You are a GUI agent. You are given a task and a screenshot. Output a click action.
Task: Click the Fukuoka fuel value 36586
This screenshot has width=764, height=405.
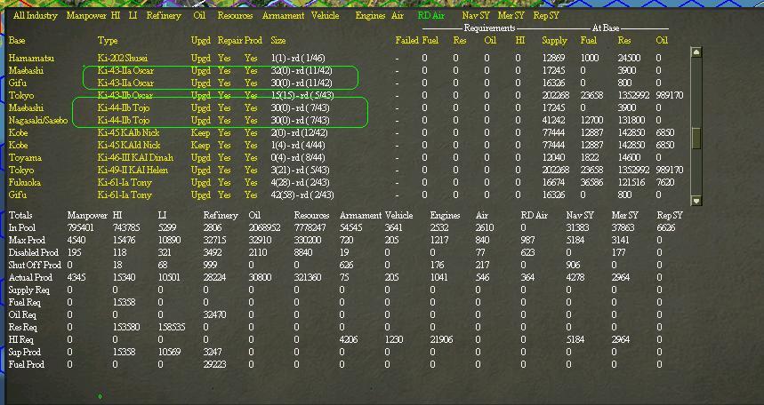pos(591,183)
